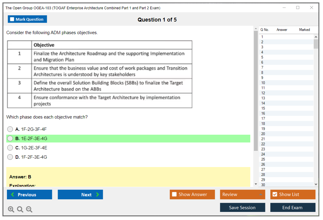Go to the Next question
323x220 pixels.
pyautogui.click(x=80, y=195)
